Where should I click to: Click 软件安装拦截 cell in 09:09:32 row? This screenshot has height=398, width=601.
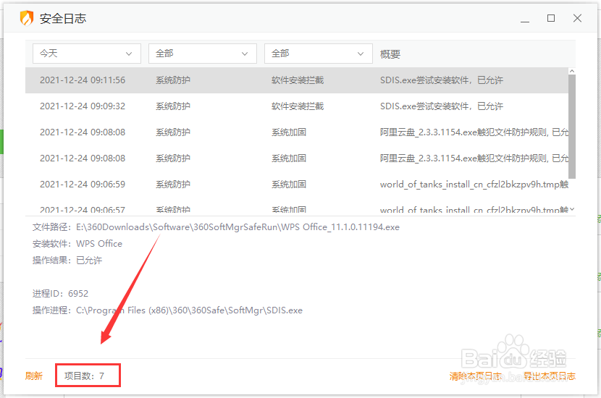298,106
